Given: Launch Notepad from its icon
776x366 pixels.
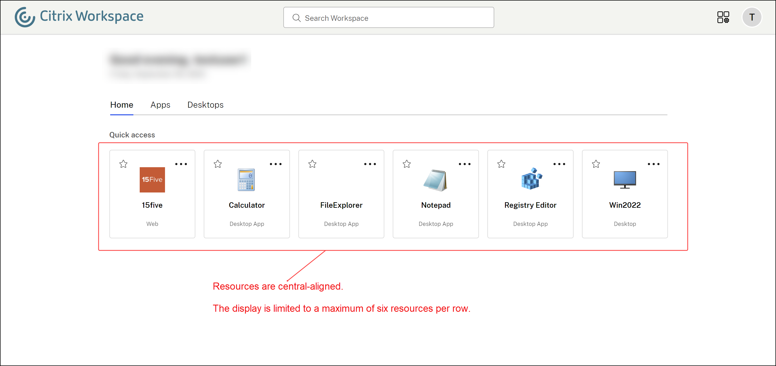Looking at the screenshot, I should (435, 180).
